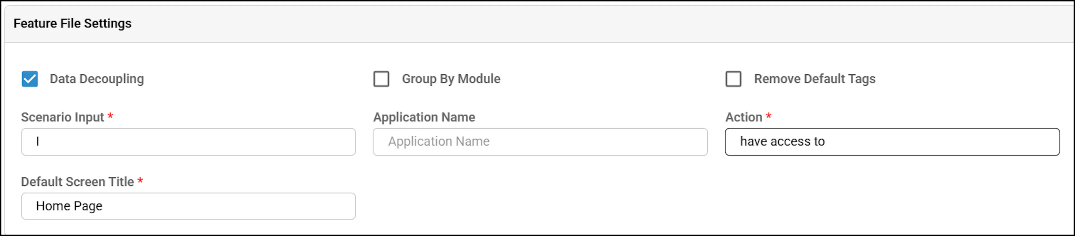Click the 'Scenario Input' field label
This screenshot has height=236, width=1075.
63,117
